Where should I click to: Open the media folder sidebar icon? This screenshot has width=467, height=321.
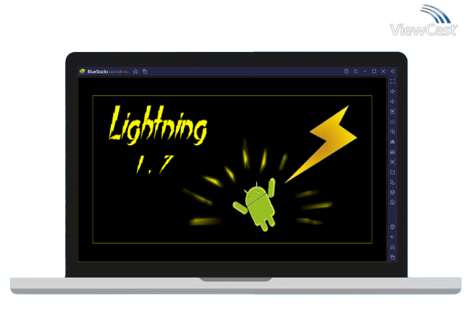click(x=393, y=172)
